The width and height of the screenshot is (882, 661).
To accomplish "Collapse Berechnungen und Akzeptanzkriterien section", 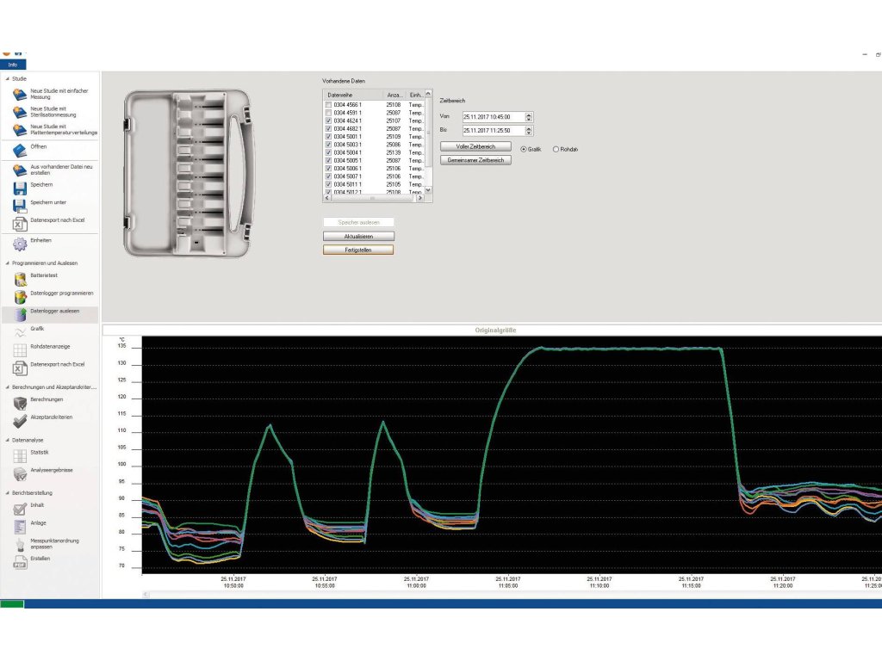I will coord(7,387).
